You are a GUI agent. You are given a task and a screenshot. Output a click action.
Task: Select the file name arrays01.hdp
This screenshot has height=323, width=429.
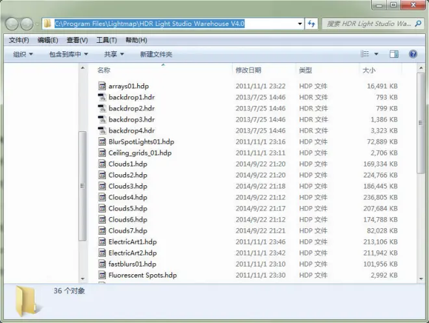[x=129, y=86]
